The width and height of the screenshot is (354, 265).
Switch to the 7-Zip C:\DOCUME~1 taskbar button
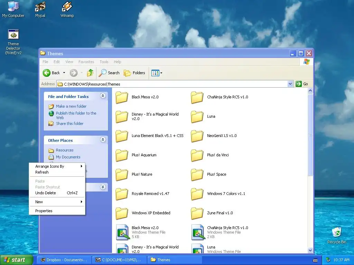click(119, 260)
